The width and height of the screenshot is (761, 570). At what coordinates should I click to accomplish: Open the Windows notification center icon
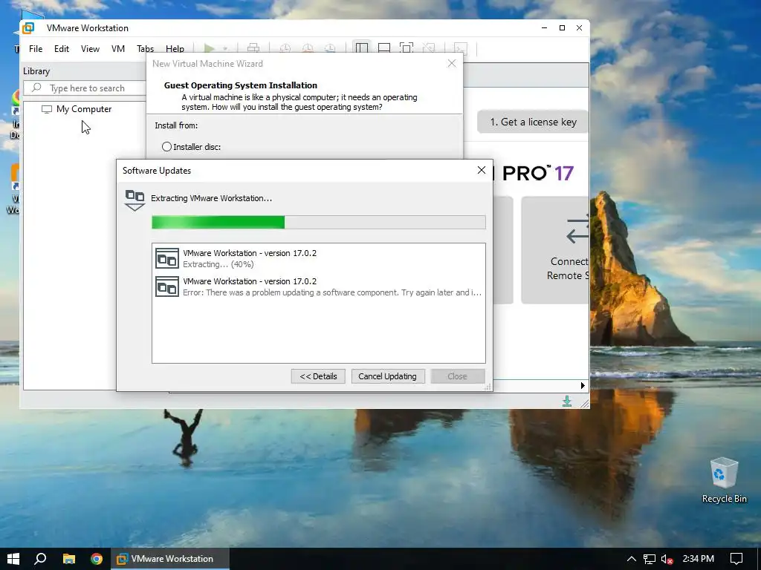click(736, 559)
